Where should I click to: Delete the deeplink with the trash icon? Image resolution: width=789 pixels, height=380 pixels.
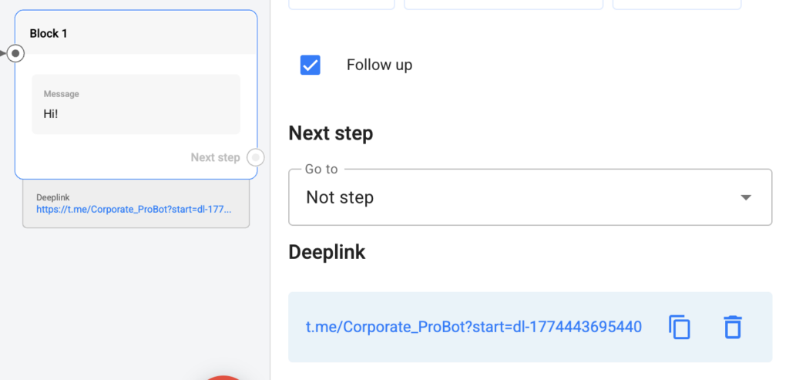point(732,327)
